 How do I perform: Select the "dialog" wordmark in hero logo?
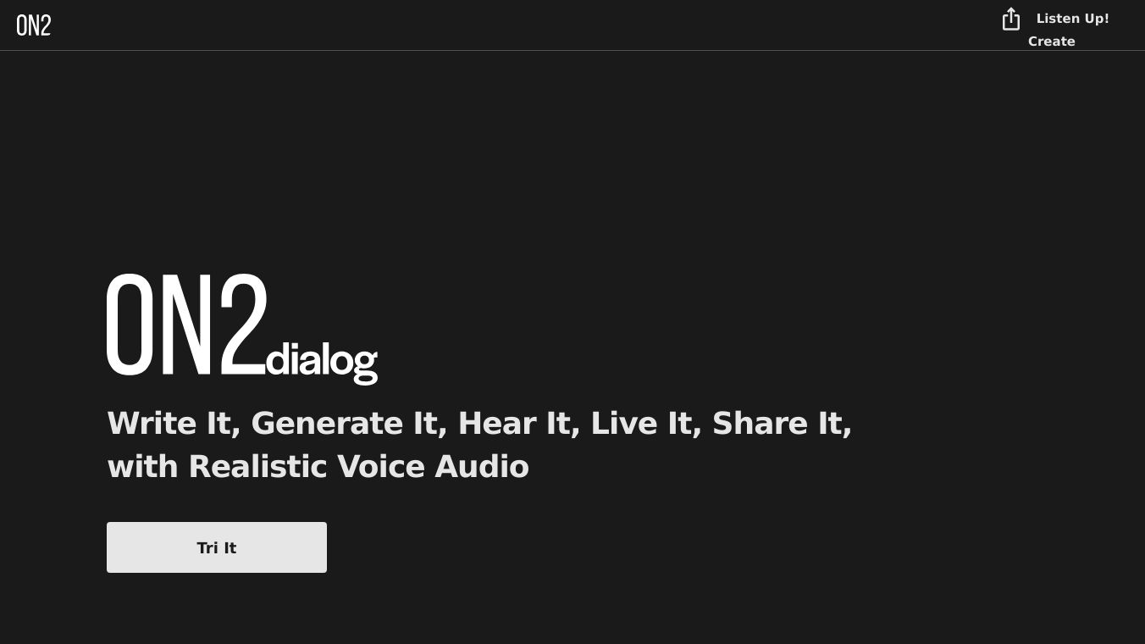click(322, 360)
